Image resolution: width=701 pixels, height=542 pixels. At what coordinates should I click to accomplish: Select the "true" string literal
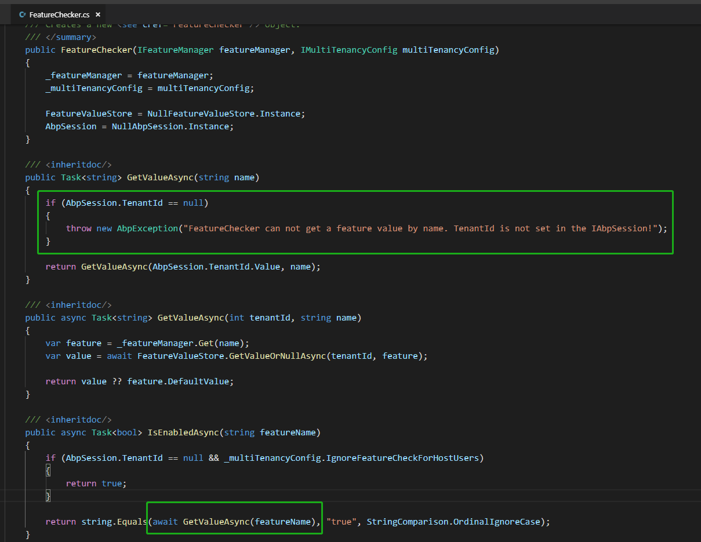click(342, 521)
